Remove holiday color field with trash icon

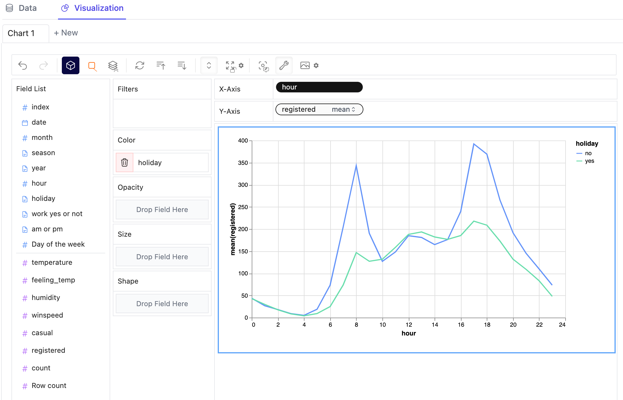(125, 162)
